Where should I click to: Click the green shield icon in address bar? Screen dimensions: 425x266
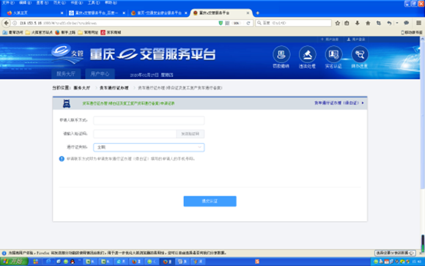[221, 23]
